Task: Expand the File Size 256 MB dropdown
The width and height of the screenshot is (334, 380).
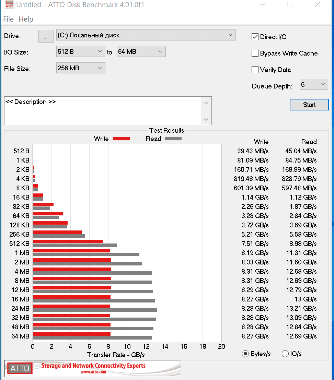Action: (81, 68)
